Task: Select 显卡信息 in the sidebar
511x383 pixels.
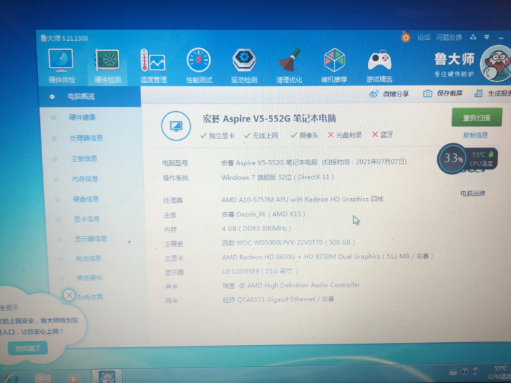Action: (x=87, y=219)
